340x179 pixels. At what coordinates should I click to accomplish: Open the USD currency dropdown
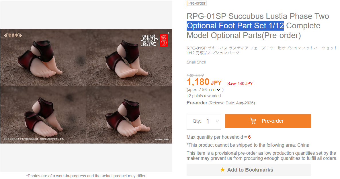pos(214,90)
